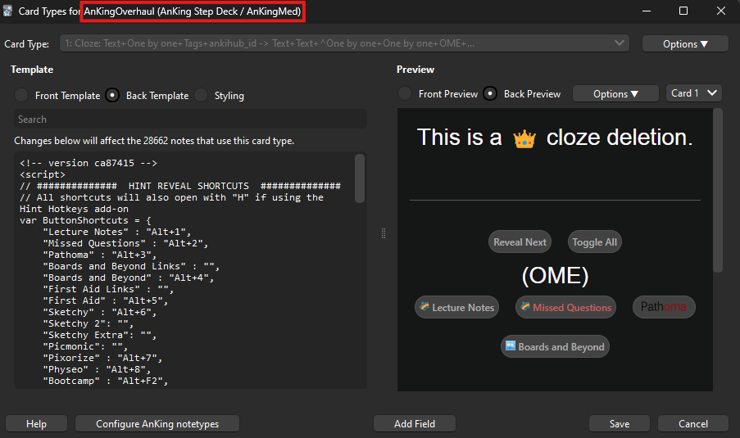Click the preview pane vertical scrollbar

click(x=718, y=191)
